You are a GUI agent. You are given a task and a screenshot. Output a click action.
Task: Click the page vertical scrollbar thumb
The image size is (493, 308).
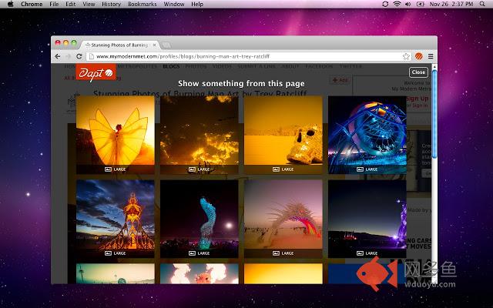pos(434,114)
